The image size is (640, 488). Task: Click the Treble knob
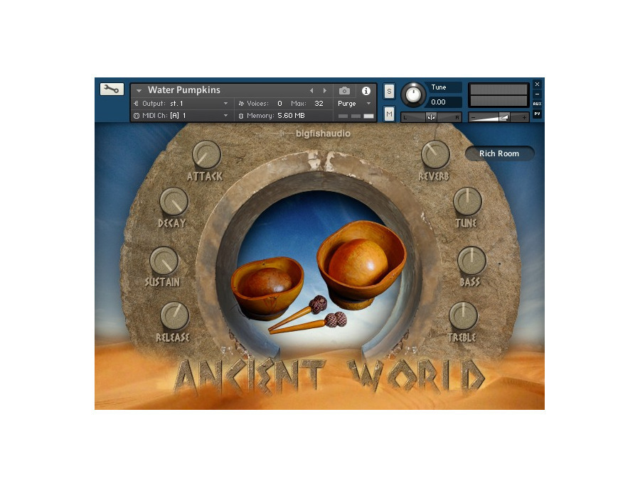[x=463, y=316]
